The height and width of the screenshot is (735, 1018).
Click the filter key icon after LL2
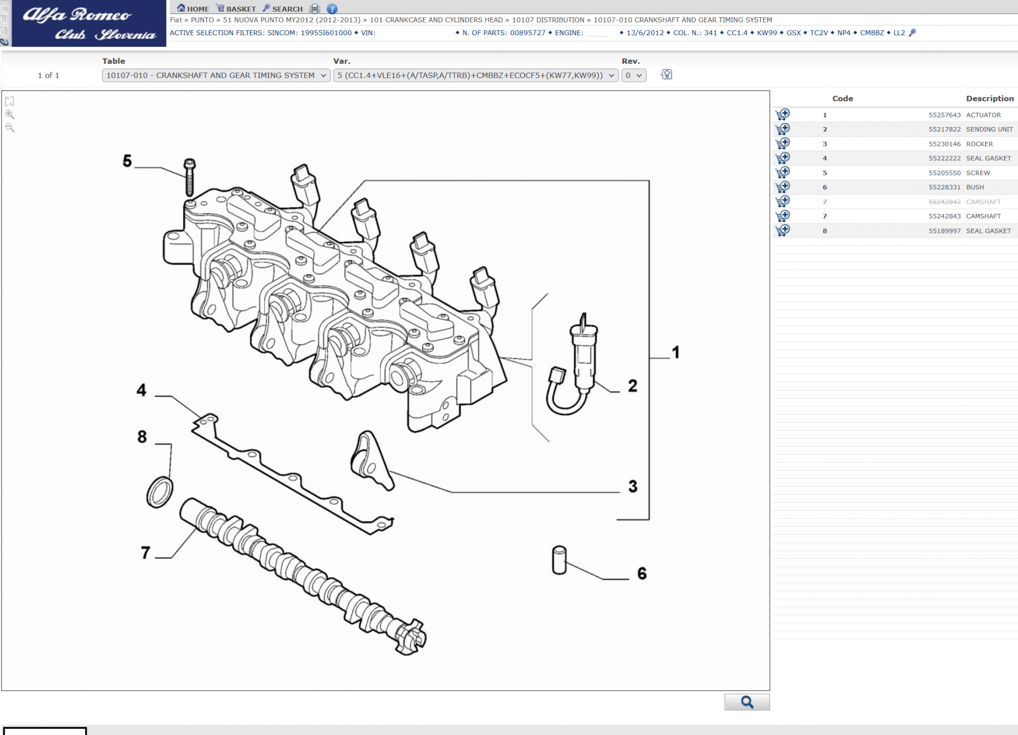coord(912,33)
